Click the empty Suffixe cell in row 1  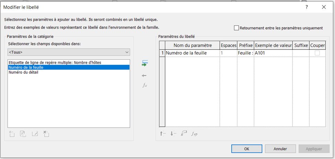301,53
